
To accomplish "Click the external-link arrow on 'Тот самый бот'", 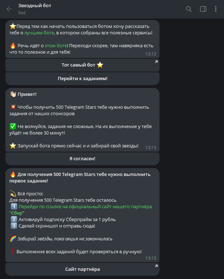I will pos(156,62).
